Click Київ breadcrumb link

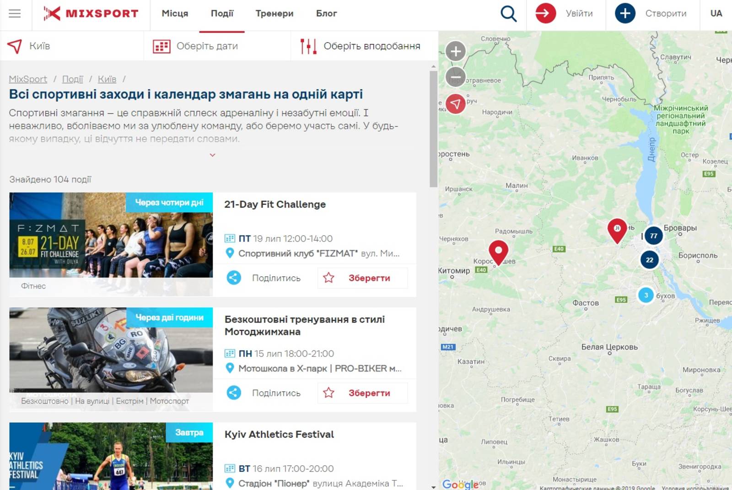(107, 79)
